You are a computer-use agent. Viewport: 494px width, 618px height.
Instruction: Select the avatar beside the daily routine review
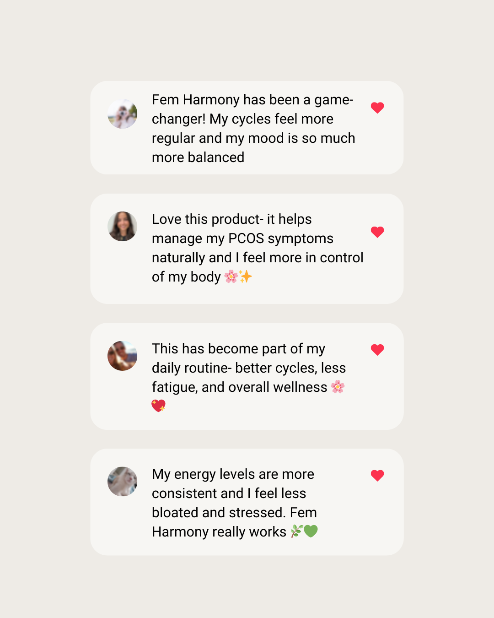(123, 356)
